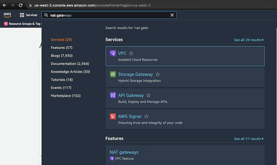Filter results by Features (57)
Screen dimensions: 277x165
[x=62, y=47]
